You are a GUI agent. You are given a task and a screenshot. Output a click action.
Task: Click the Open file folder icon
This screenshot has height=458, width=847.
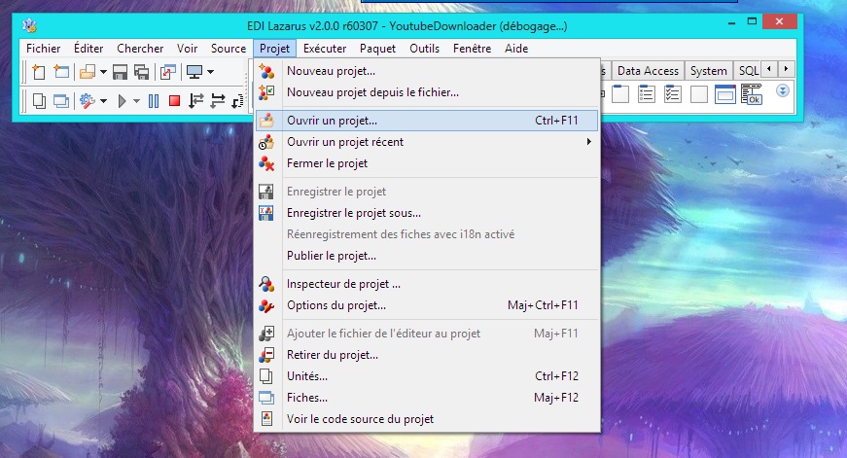pyautogui.click(x=87, y=72)
